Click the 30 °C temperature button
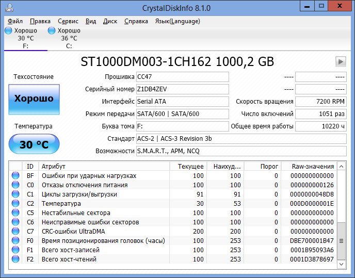This screenshot has height=278, width=355. [34, 144]
